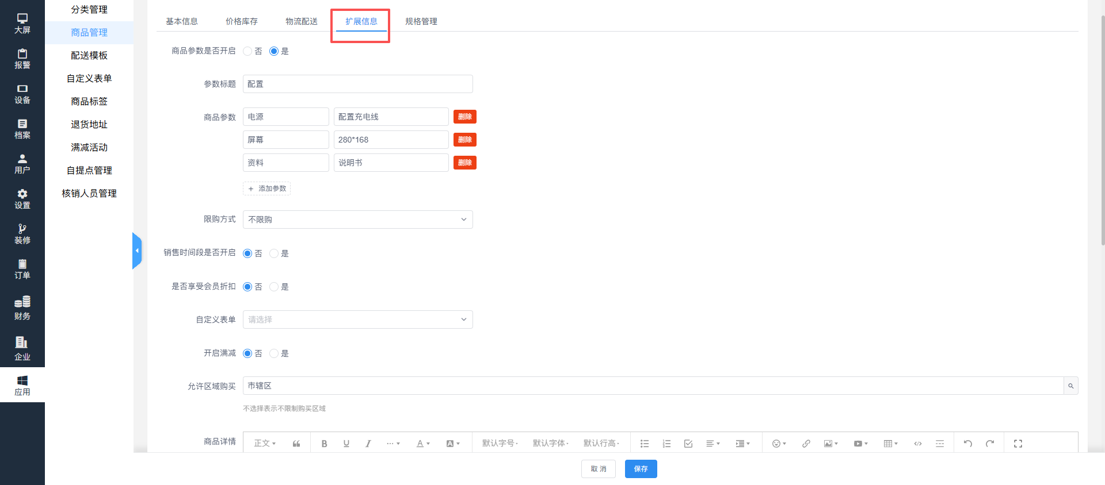This screenshot has width=1105, height=485.
Task: Open the background color dropdown
Action: (453, 444)
